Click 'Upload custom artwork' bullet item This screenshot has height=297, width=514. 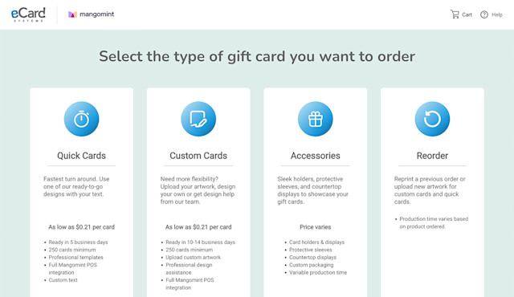click(193, 258)
